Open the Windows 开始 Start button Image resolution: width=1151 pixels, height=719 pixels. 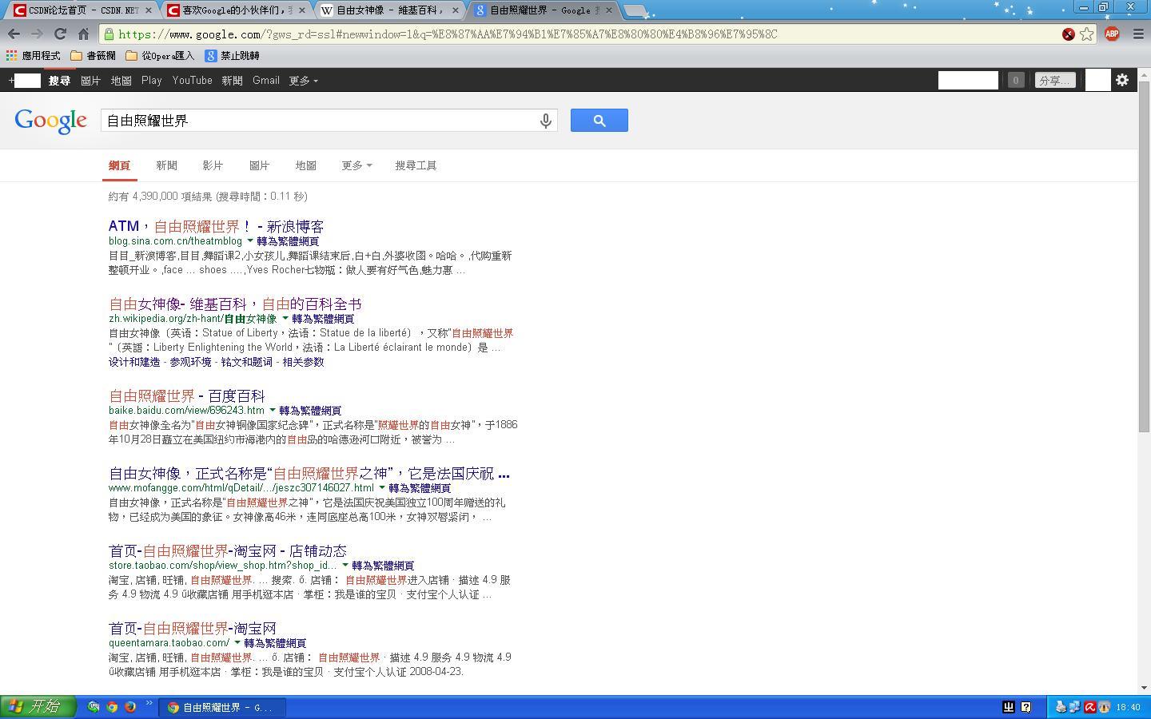pos(38,707)
